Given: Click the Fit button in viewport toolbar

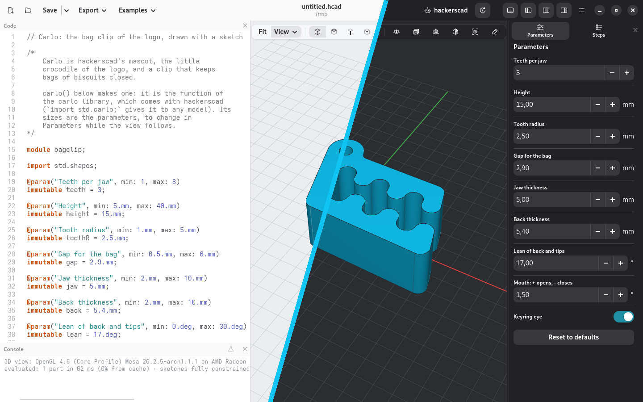Looking at the screenshot, I should coord(263,32).
